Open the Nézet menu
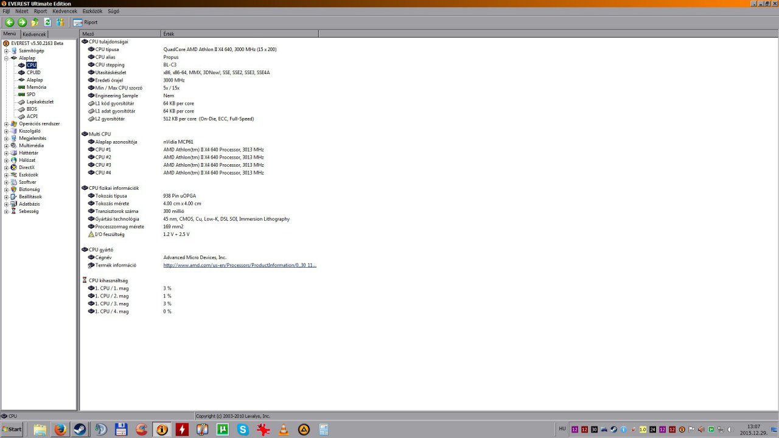This screenshot has width=779, height=438. (x=21, y=11)
